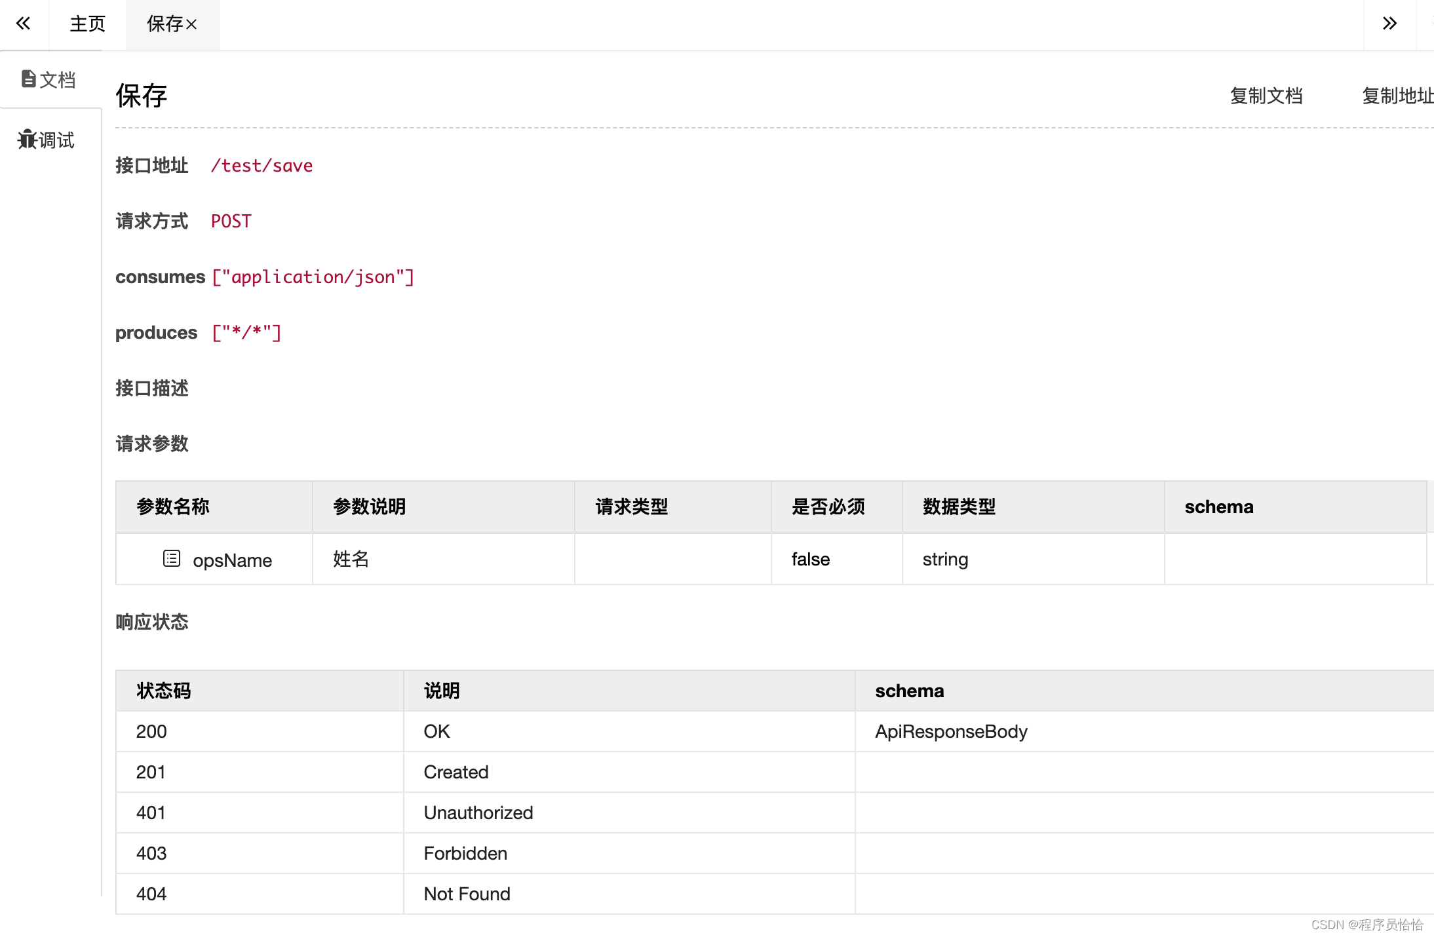Click the bug icon beside 调试
This screenshot has height=937, width=1434.
pos(27,139)
